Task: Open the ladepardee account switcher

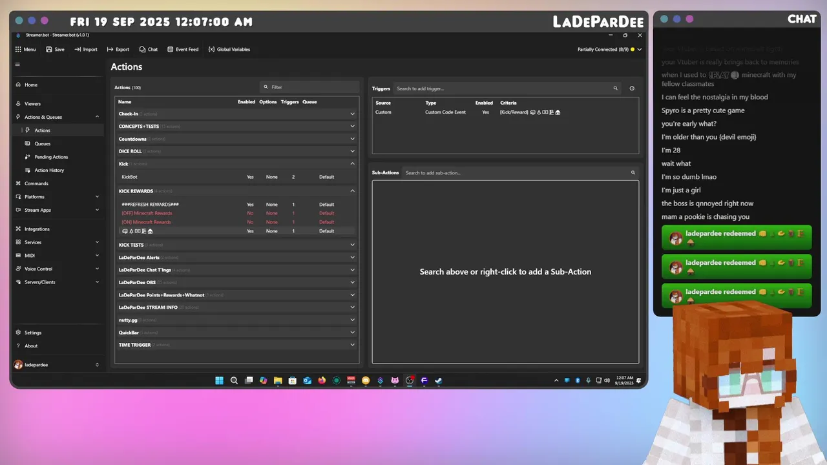Action: coord(58,365)
